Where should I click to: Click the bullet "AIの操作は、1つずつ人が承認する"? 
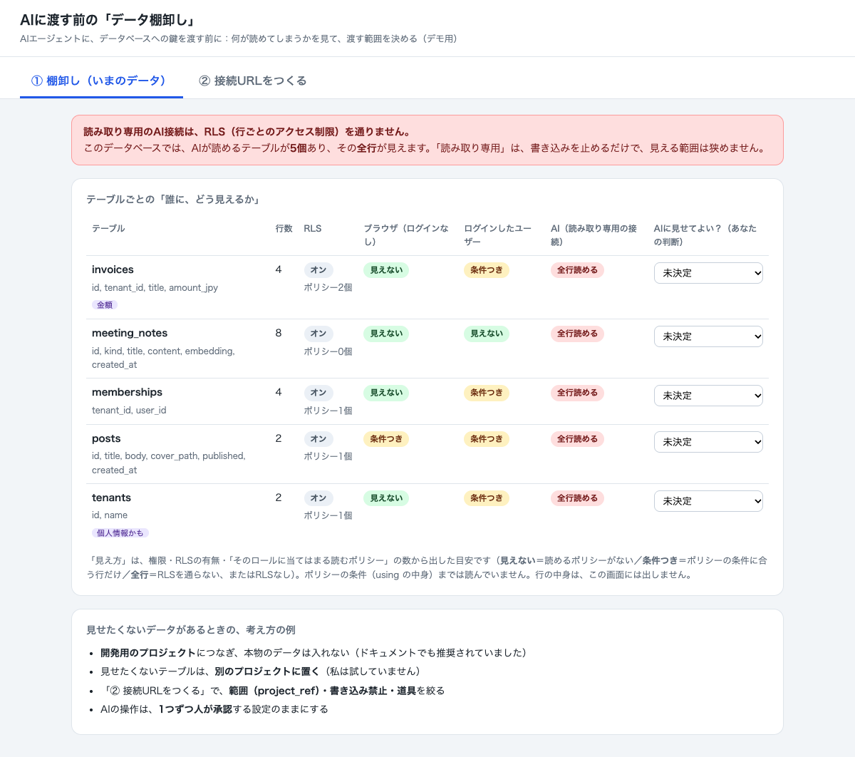pos(214,709)
